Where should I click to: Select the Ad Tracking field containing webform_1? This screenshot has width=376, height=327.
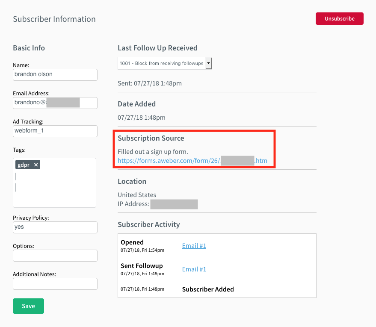click(x=55, y=130)
